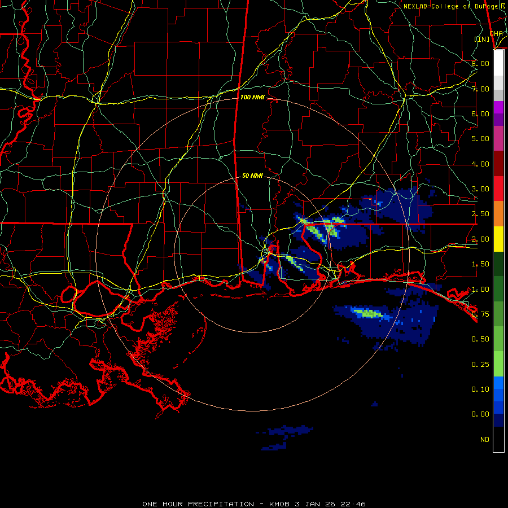The height and width of the screenshot is (508, 508).
Task: Click the dark red swatch near 4.00
Action: [498, 164]
